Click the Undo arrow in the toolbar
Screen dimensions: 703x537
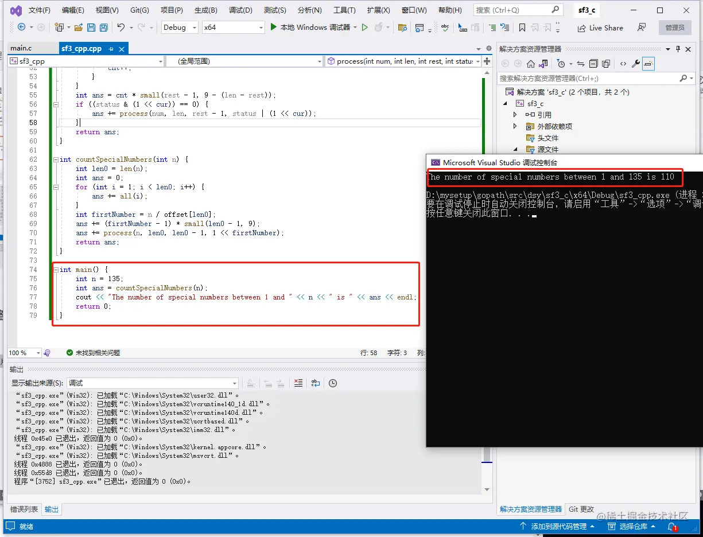click(121, 28)
